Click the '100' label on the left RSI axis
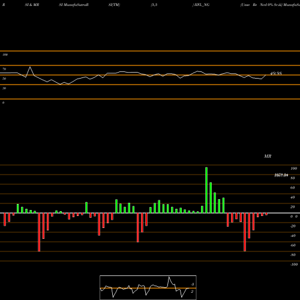The image size is (300, 300). pyautogui.click(x=5, y=55)
